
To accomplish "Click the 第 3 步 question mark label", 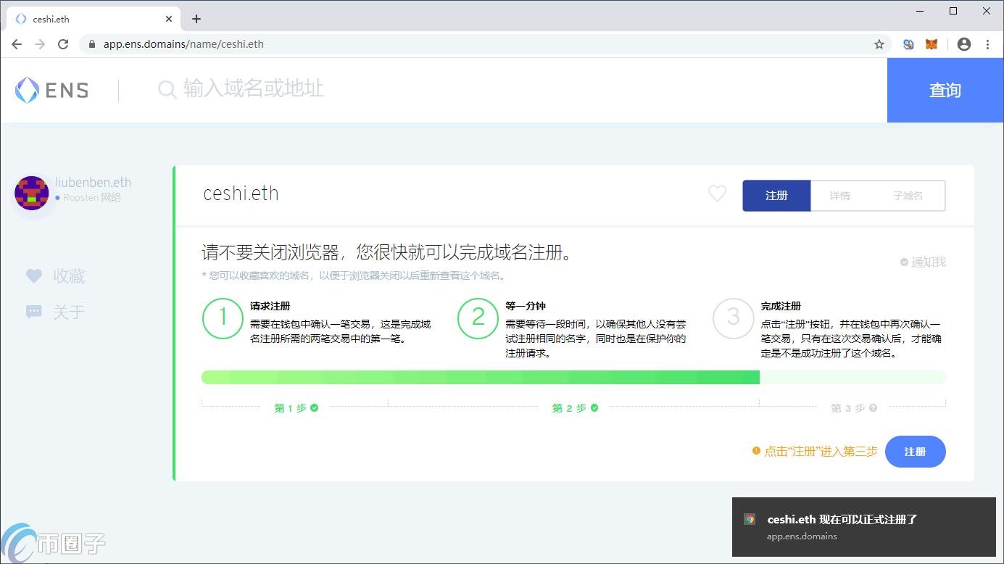I will pyautogui.click(x=853, y=408).
